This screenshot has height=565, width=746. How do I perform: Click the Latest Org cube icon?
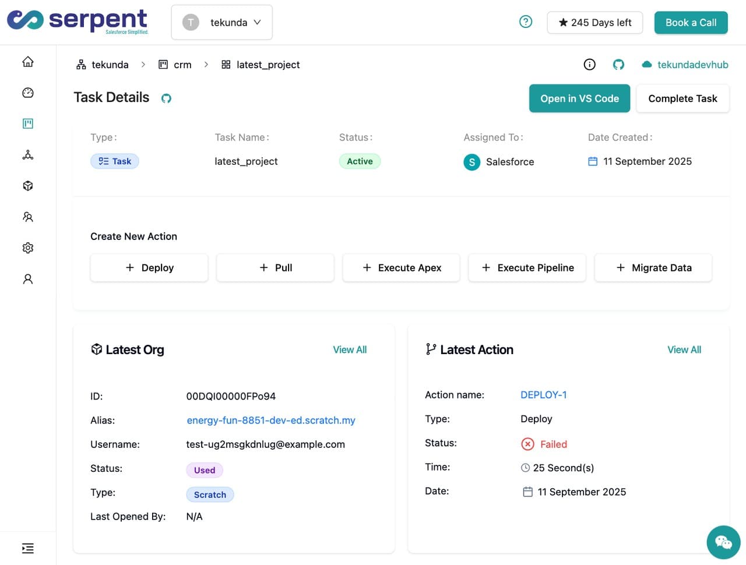(97, 349)
